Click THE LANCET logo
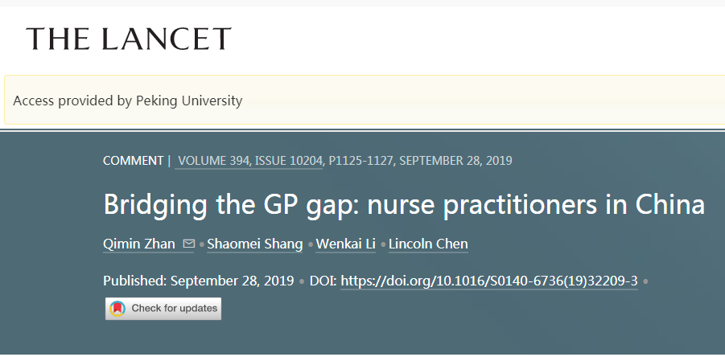Viewport: 725px width, 357px height. tap(129, 39)
